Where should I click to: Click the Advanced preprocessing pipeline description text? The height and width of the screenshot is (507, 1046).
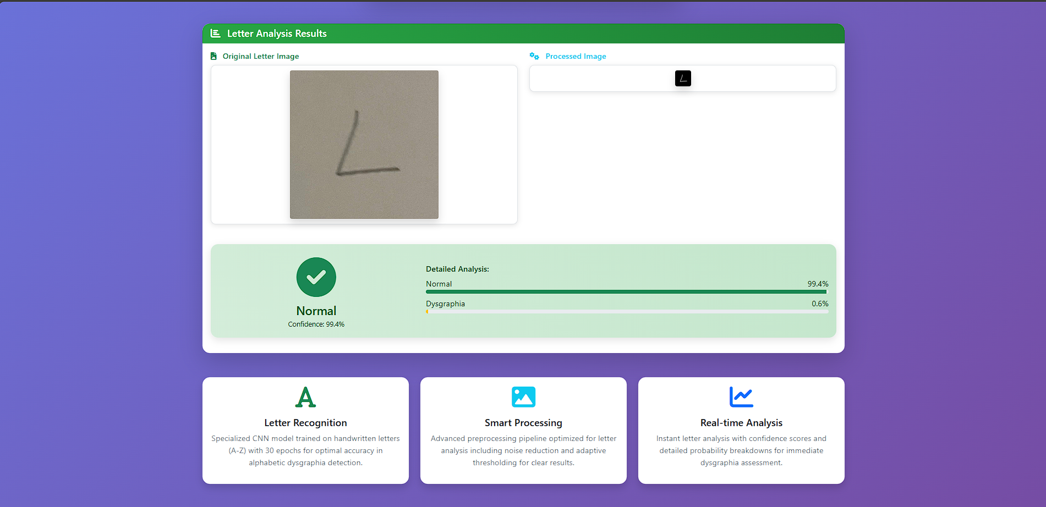523,450
